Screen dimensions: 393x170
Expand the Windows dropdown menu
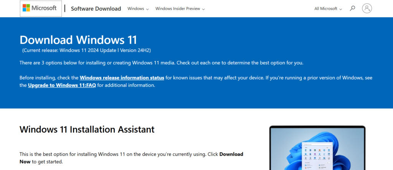point(138,9)
